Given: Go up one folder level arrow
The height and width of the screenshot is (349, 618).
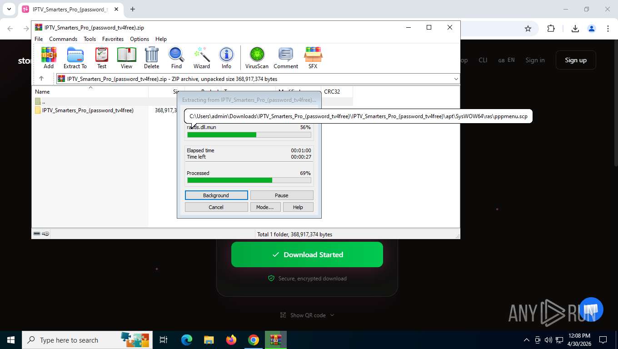Looking at the screenshot, I should [x=41, y=79].
